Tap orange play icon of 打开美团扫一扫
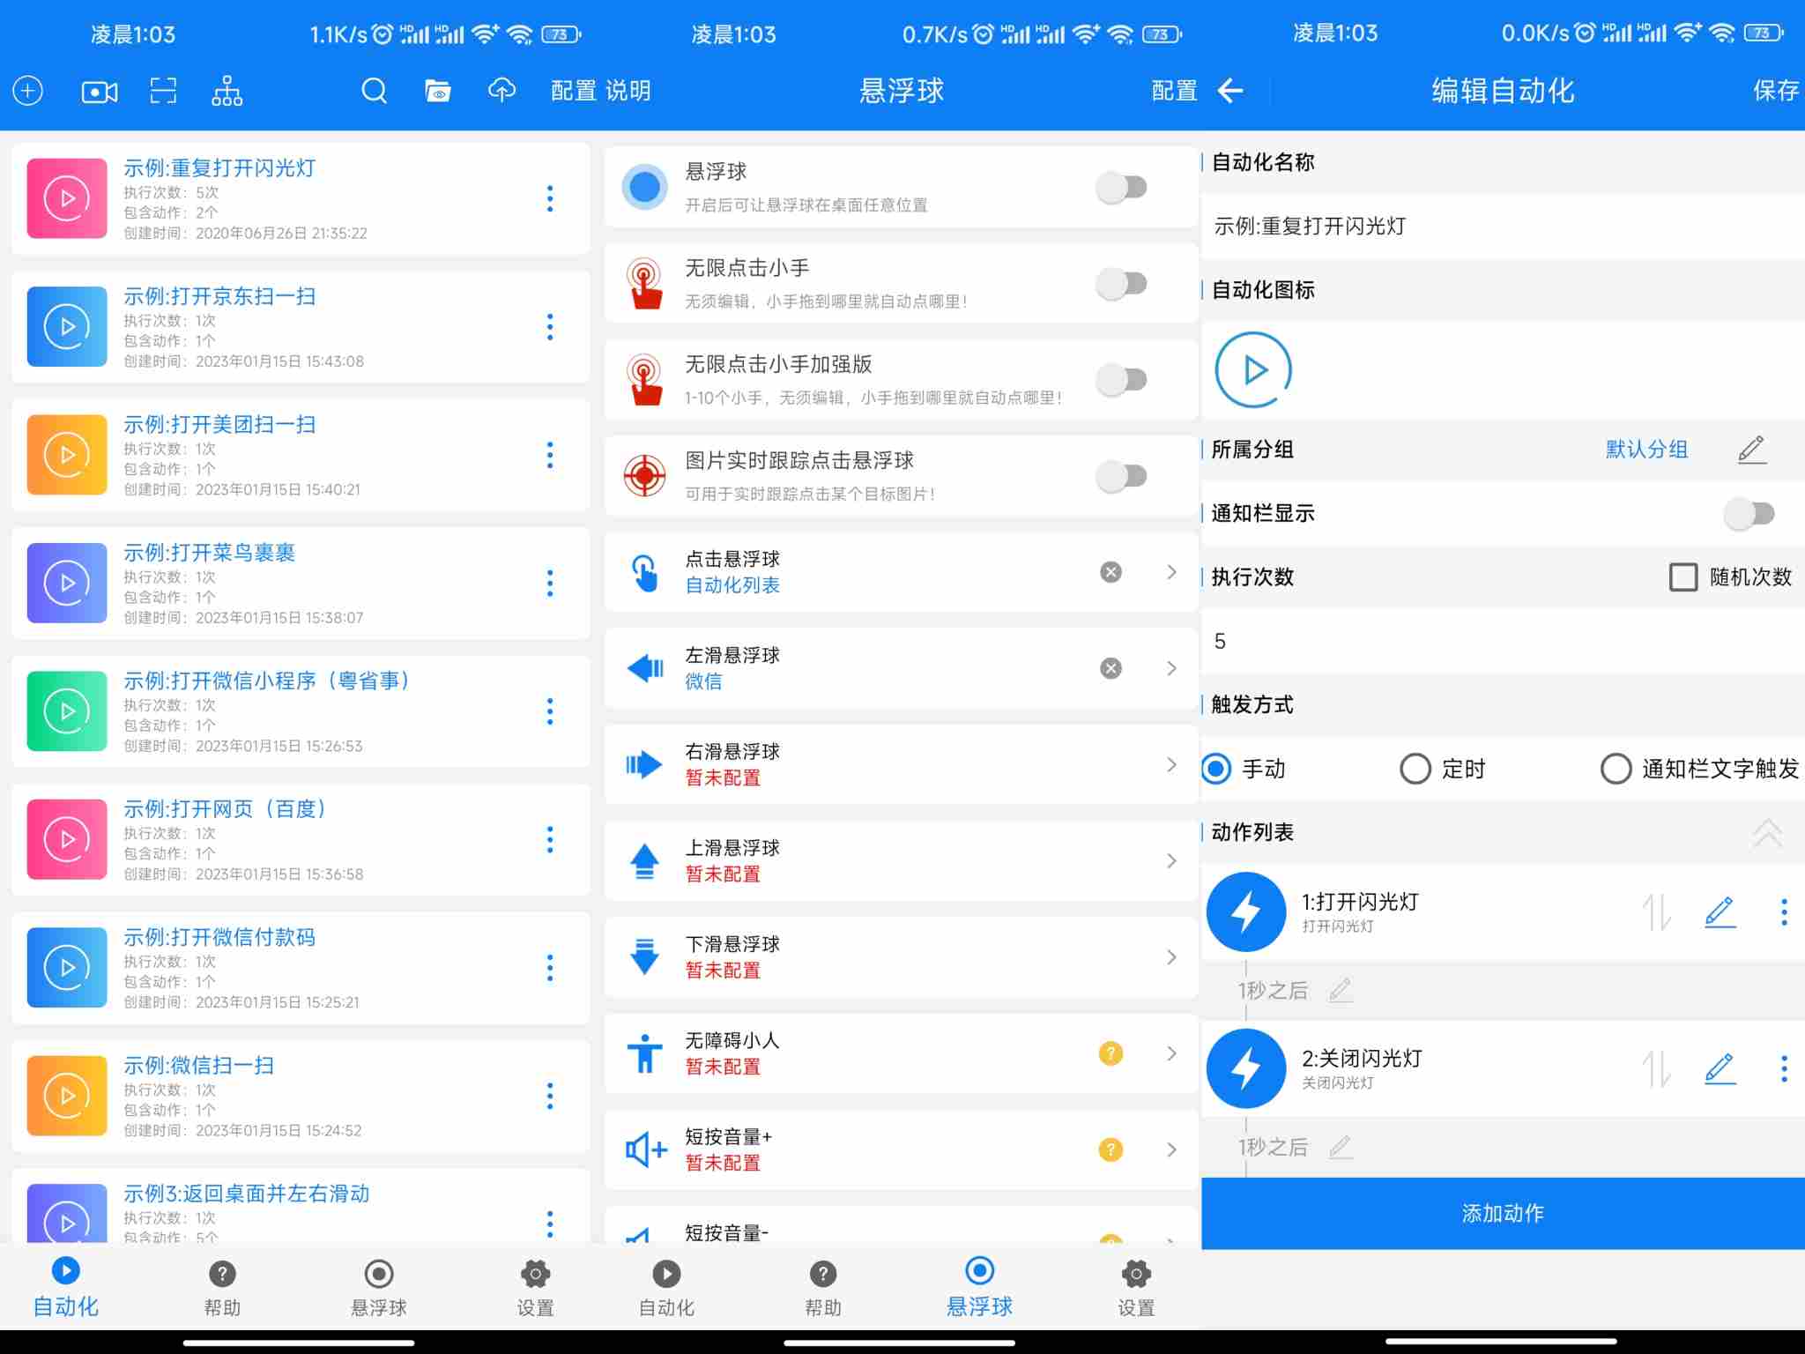This screenshot has width=1805, height=1354. pyautogui.click(x=67, y=455)
